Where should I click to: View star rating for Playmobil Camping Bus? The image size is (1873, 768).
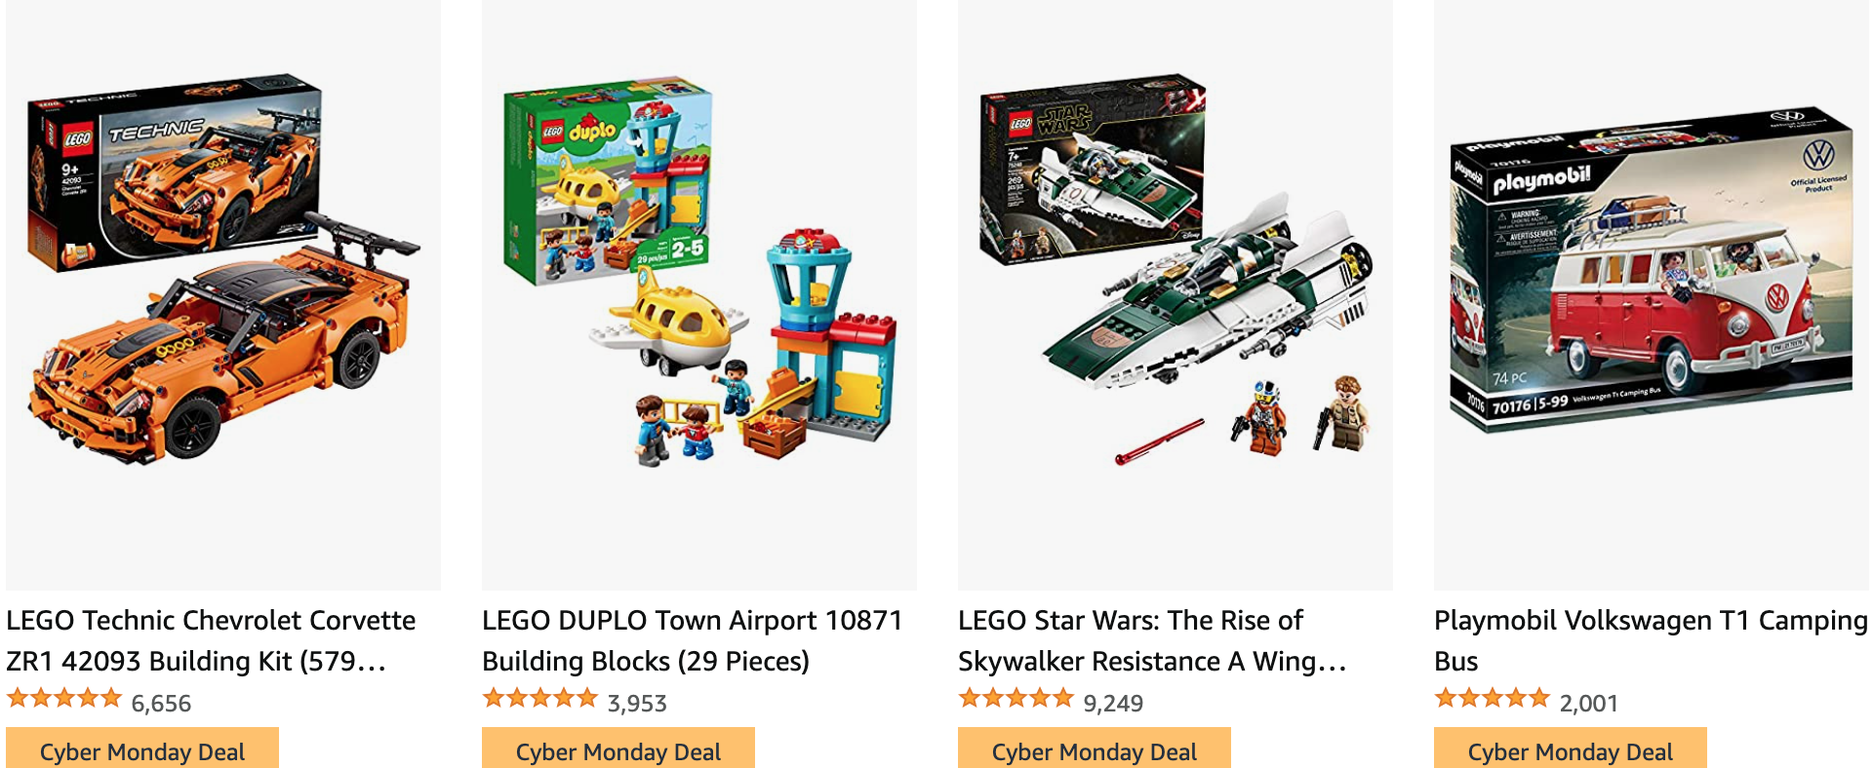[1493, 699]
